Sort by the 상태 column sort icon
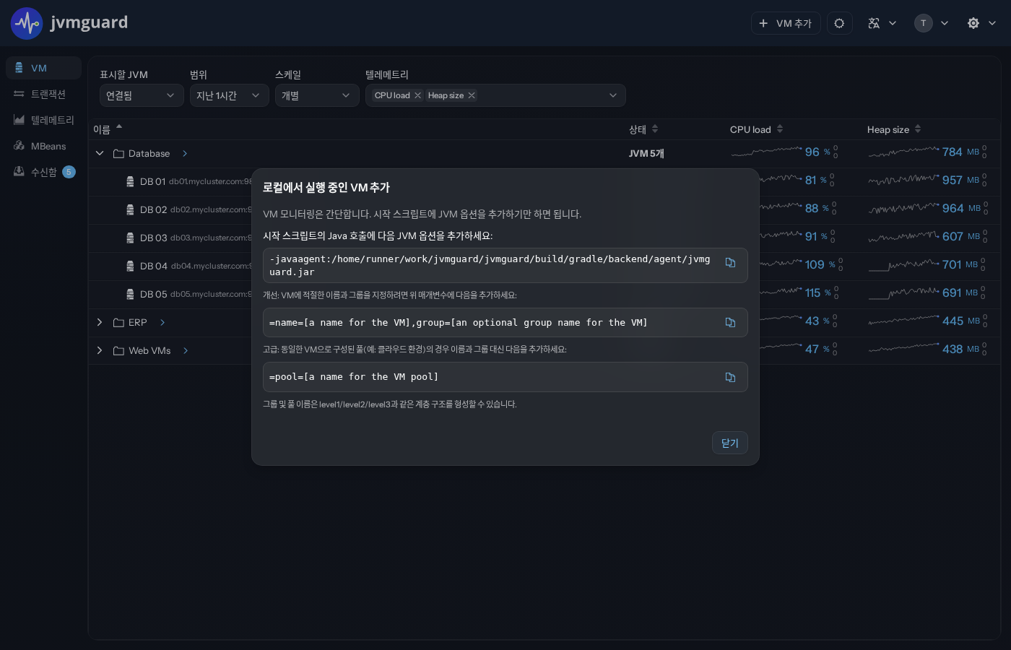This screenshot has width=1011, height=650. pyautogui.click(x=655, y=129)
